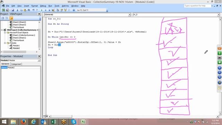
Task: Click the green microphone icon in side panel
Action: pos(220,53)
